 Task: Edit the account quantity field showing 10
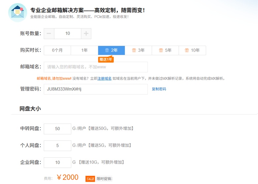click(68, 34)
